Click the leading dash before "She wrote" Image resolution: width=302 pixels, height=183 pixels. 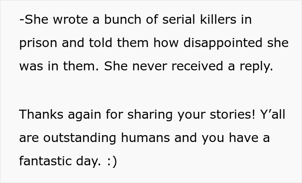point(22,20)
